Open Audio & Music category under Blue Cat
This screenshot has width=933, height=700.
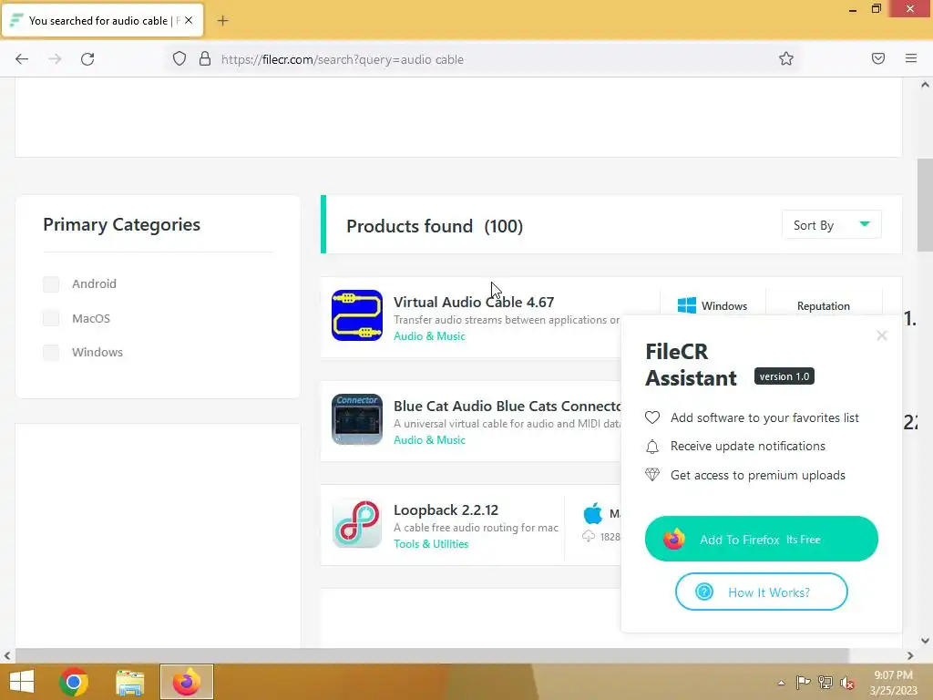click(429, 440)
